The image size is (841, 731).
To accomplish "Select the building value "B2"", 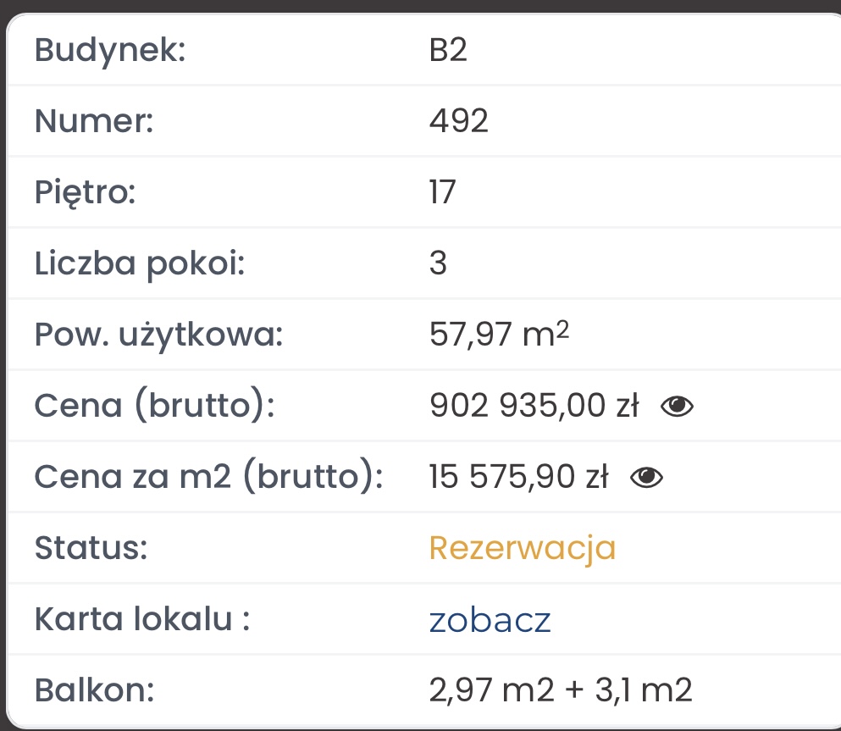I will [x=449, y=51].
